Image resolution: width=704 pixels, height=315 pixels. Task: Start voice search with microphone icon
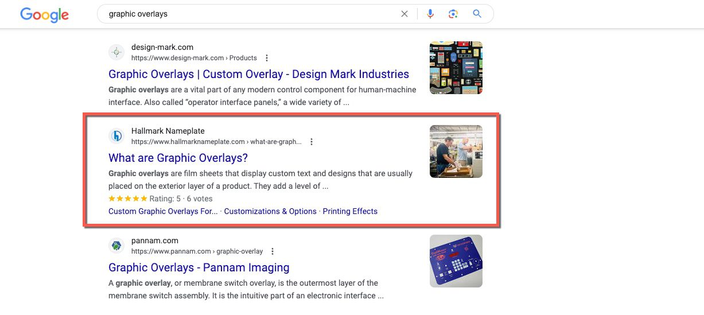(x=430, y=14)
